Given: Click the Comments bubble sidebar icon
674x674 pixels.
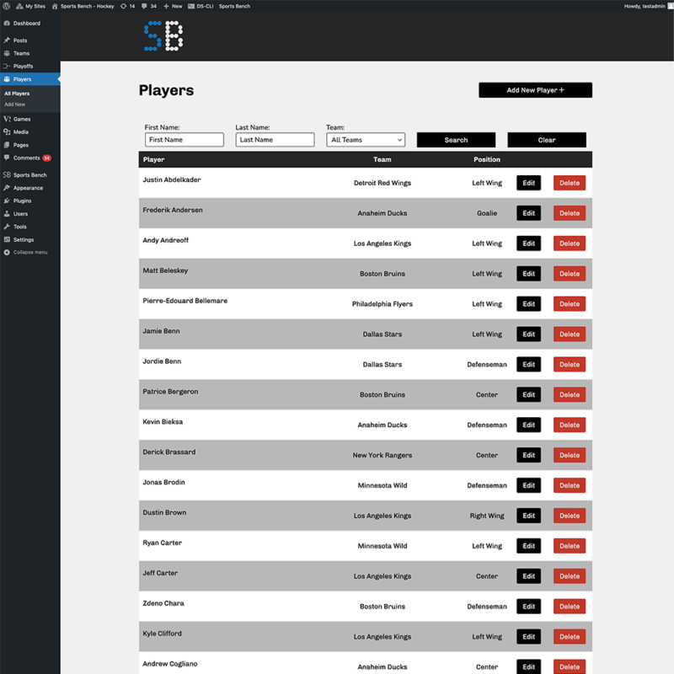Looking at the screenshot, I should [x=7, y=158].
